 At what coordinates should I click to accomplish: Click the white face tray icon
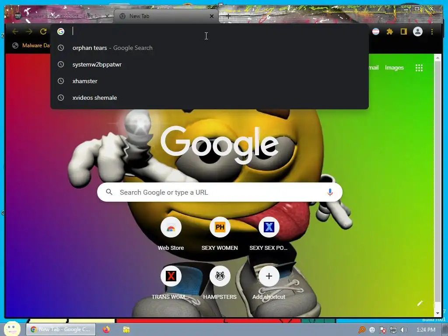(x=372, y=330)
